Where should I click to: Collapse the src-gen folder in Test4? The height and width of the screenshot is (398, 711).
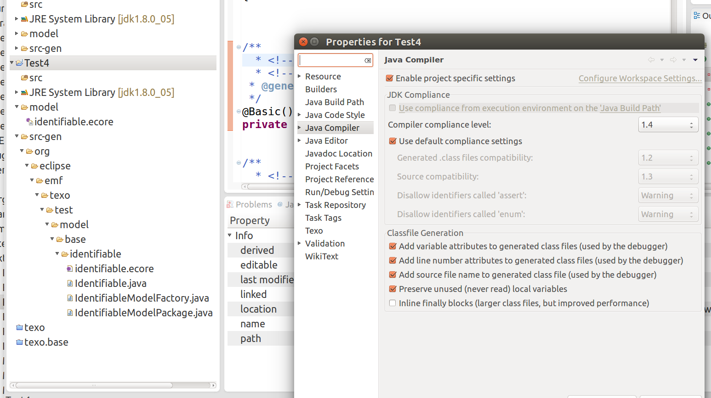17,136
